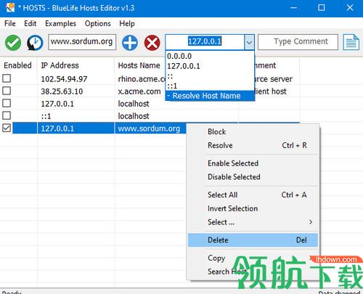This screenshot has width=363, height=294.
Task: Click the clock restore backup icon
Action: 35,43
